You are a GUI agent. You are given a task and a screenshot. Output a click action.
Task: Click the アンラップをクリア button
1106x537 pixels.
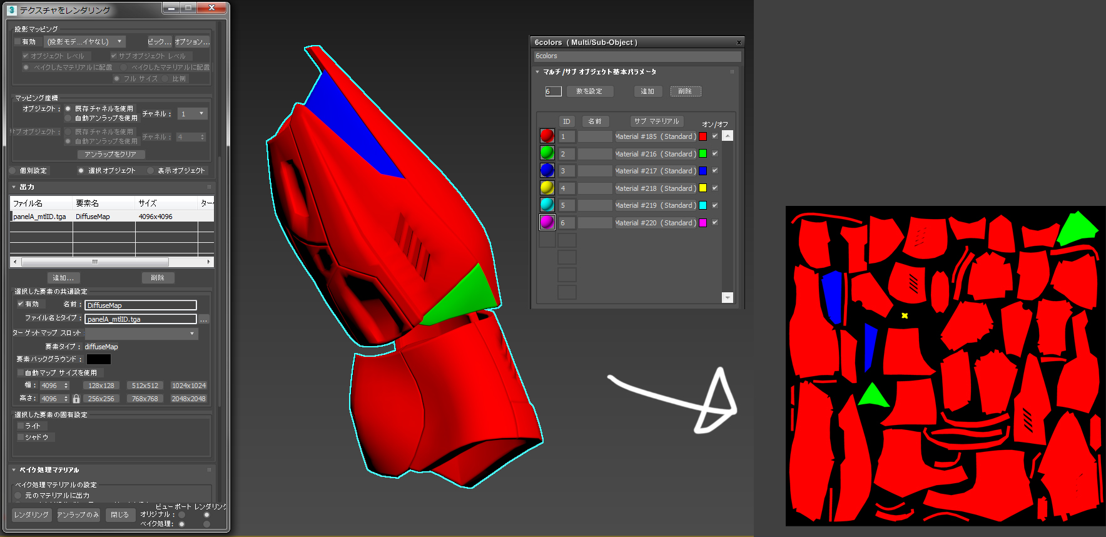click(x=111, y=155)
